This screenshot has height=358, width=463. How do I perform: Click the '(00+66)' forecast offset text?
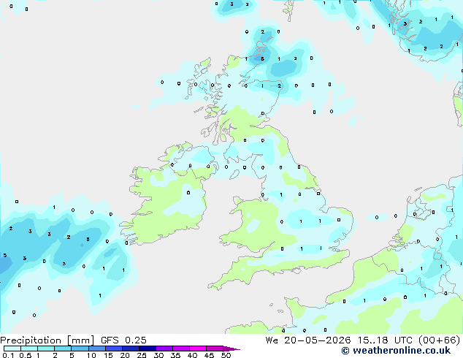tap(439, 340)
